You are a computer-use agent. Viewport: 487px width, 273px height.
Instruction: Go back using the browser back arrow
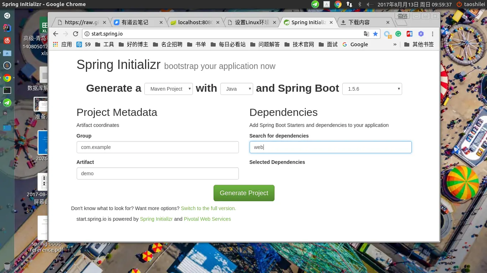(56, 34)
